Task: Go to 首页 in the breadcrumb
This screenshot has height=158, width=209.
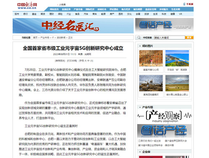Action: click(x=35, y=38)
